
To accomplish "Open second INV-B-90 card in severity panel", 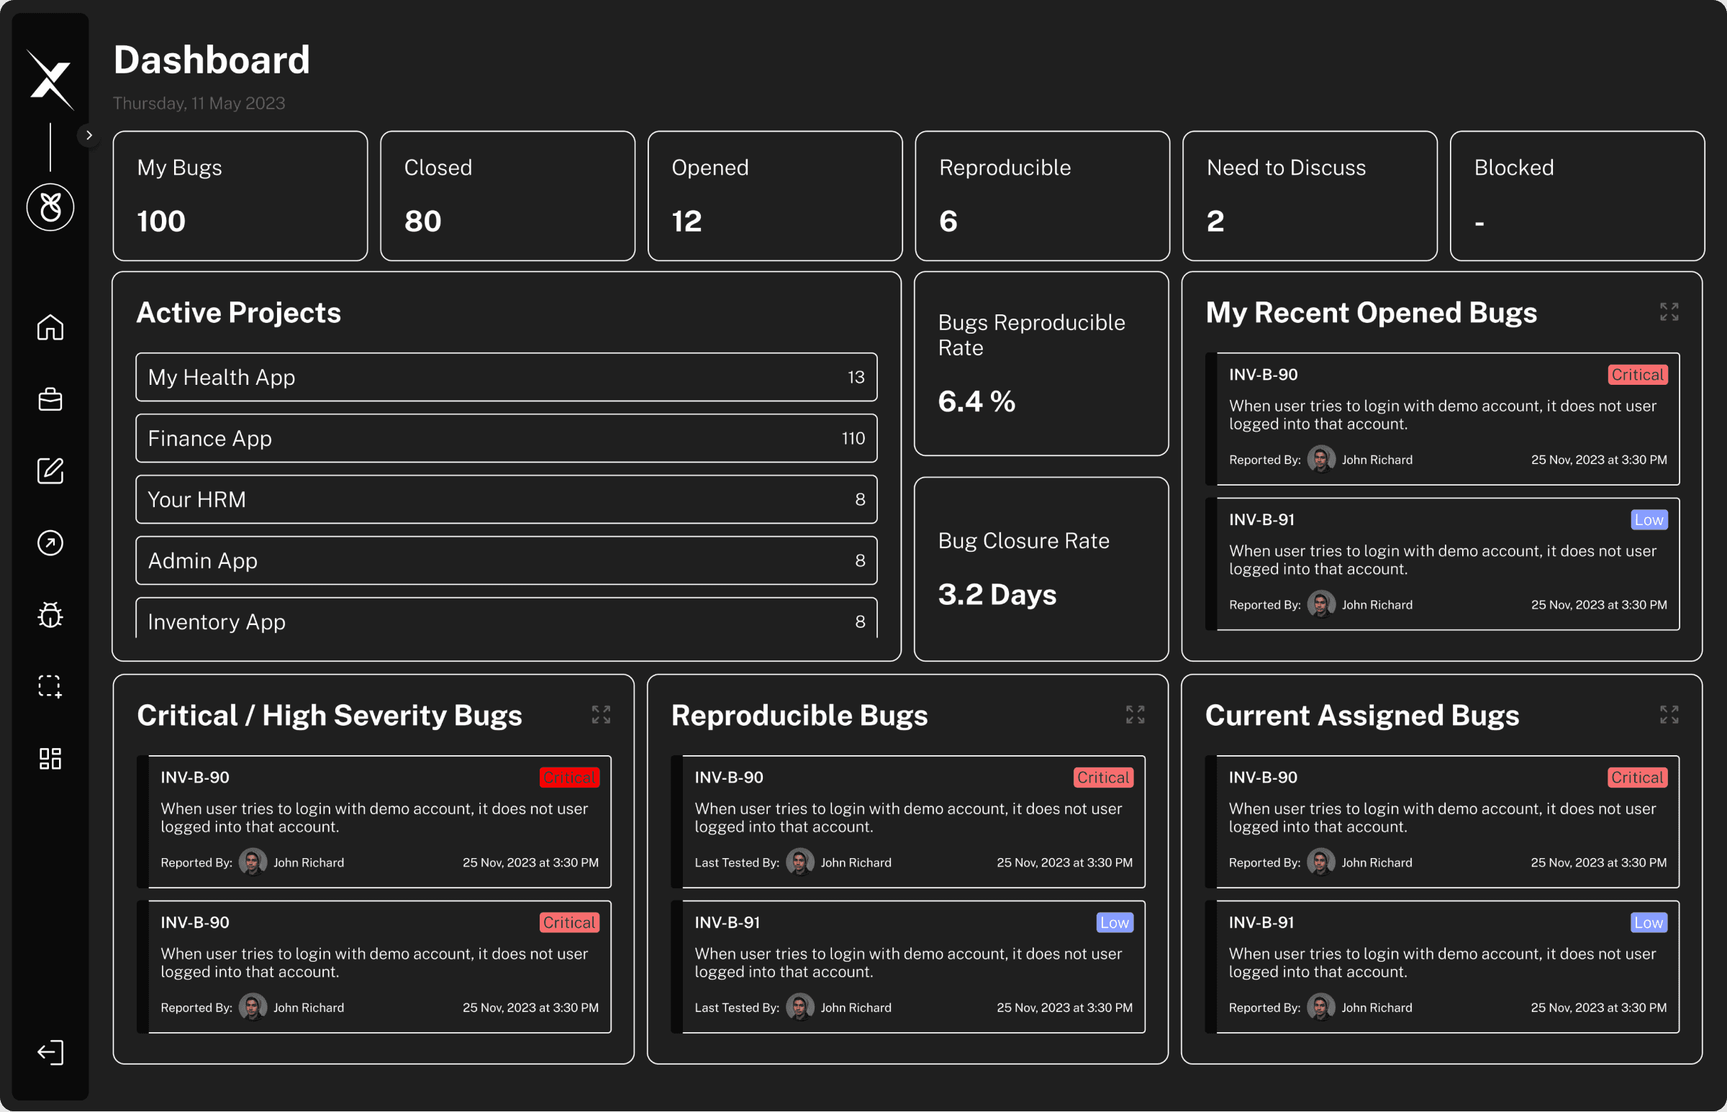I will [x=374, y=967].
